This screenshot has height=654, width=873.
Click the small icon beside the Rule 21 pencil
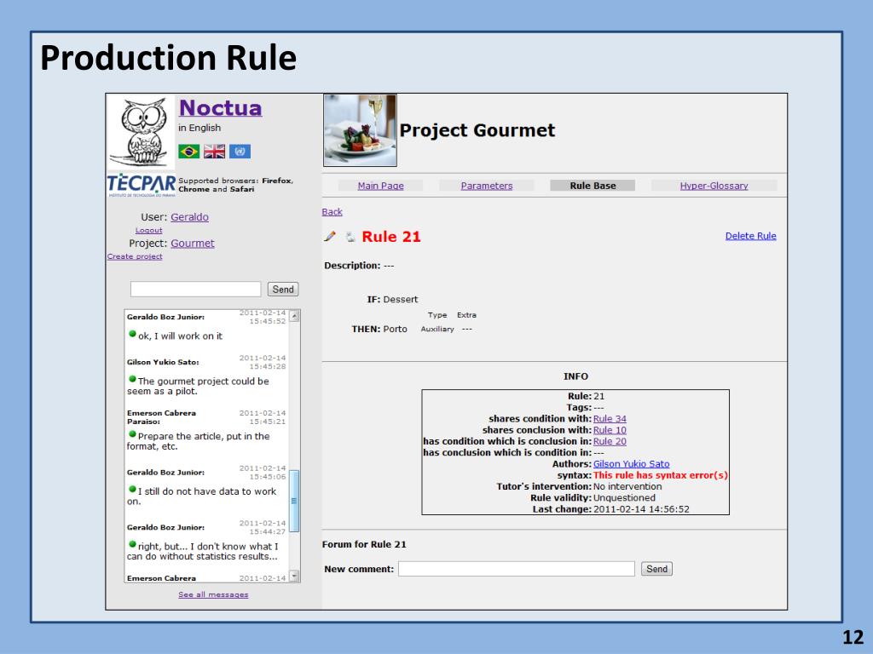coord(350,237)
